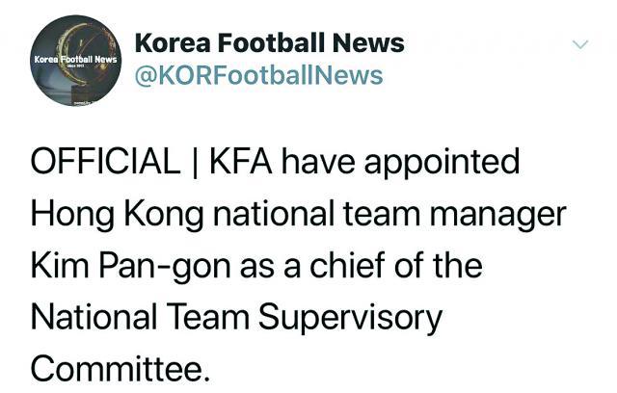Select the words Hong Kong in the tweet
Image resolution: width=617 pixels, height=393 pixels.
[x=118, y=214]
